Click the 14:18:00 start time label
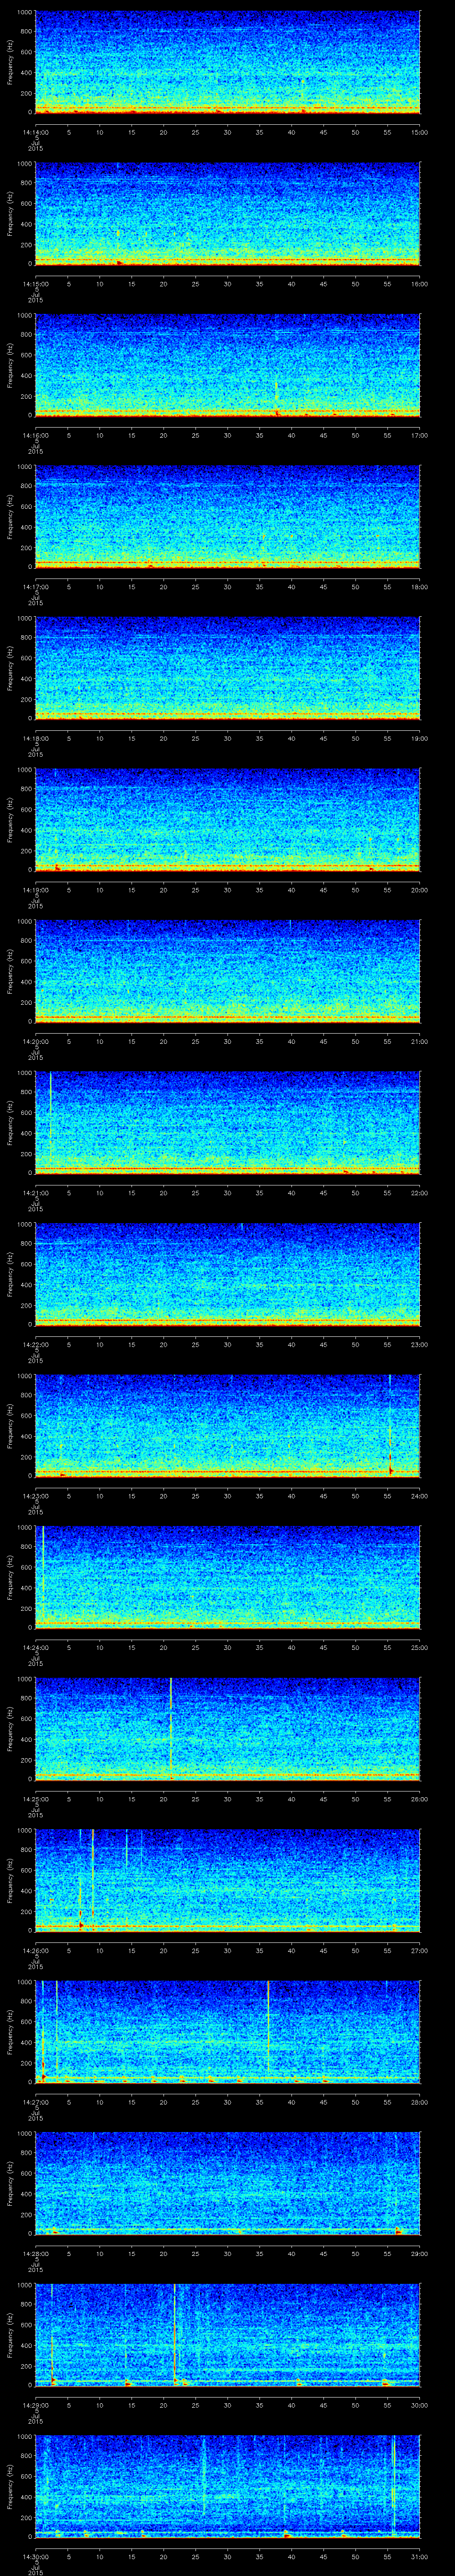Image resolution: width=455 pixels, height=2576 pixels. [36, 737]
